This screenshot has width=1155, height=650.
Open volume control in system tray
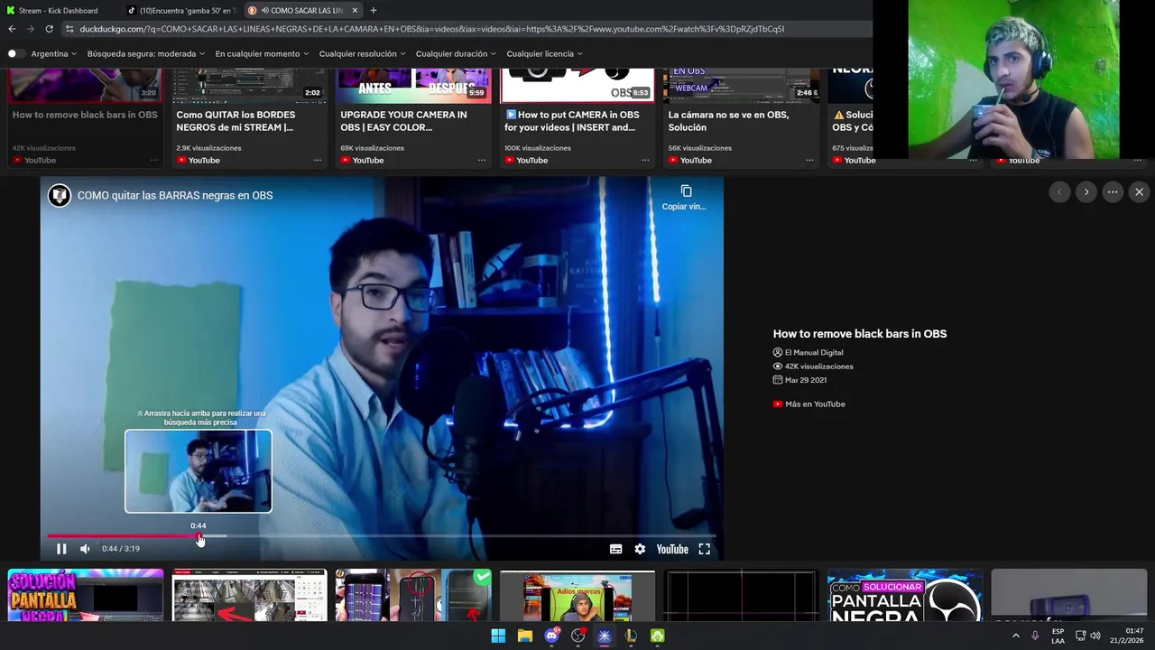point(1095,636)
